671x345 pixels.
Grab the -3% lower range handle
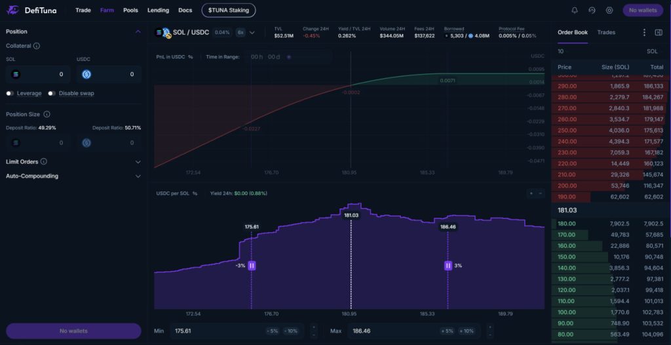click(x=252, y=266)
